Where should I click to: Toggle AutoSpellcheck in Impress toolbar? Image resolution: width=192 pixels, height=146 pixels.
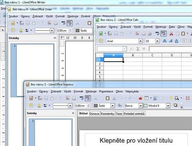pyautogui.click(x=88, y=98)
